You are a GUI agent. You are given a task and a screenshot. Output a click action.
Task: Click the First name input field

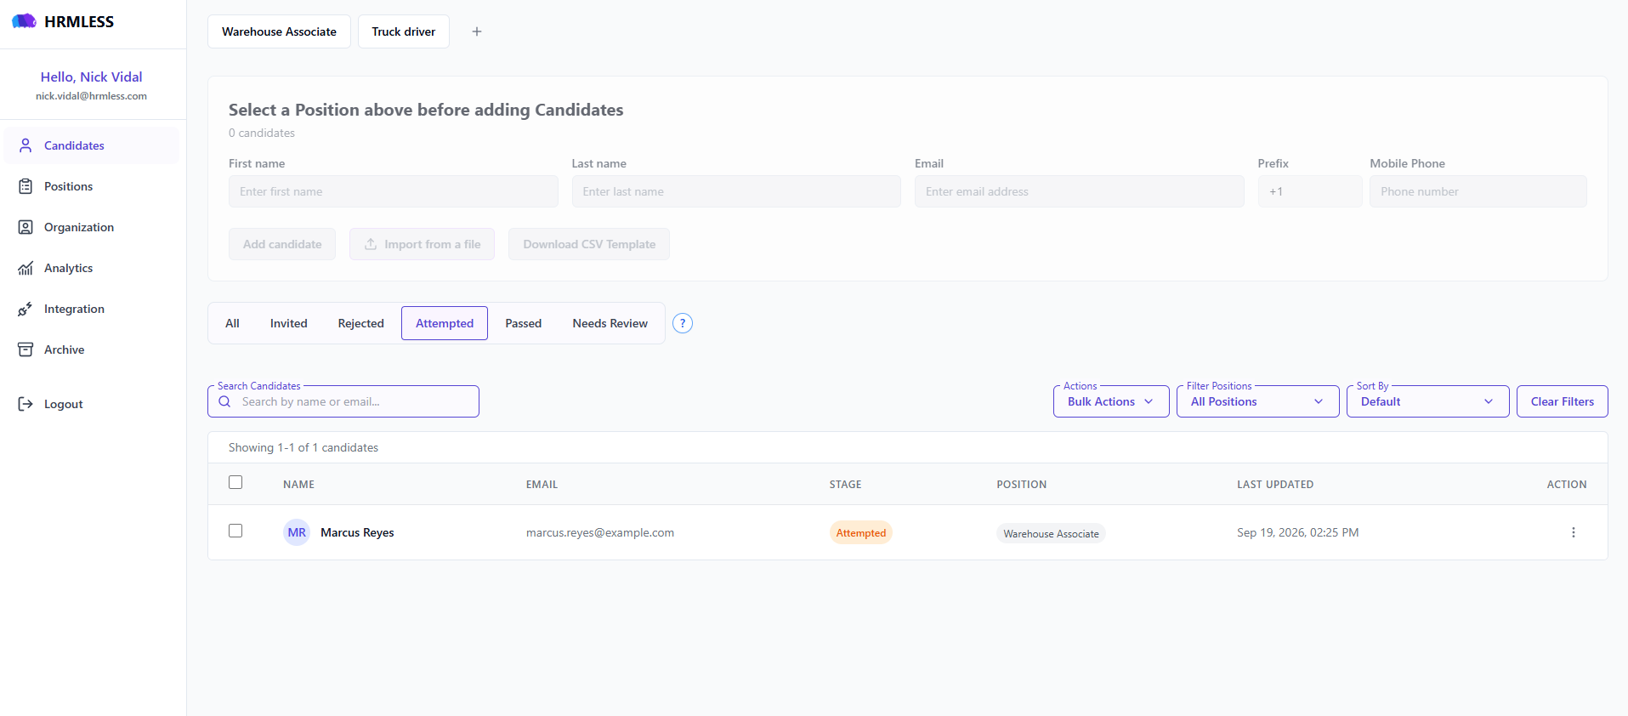[394, 191]
